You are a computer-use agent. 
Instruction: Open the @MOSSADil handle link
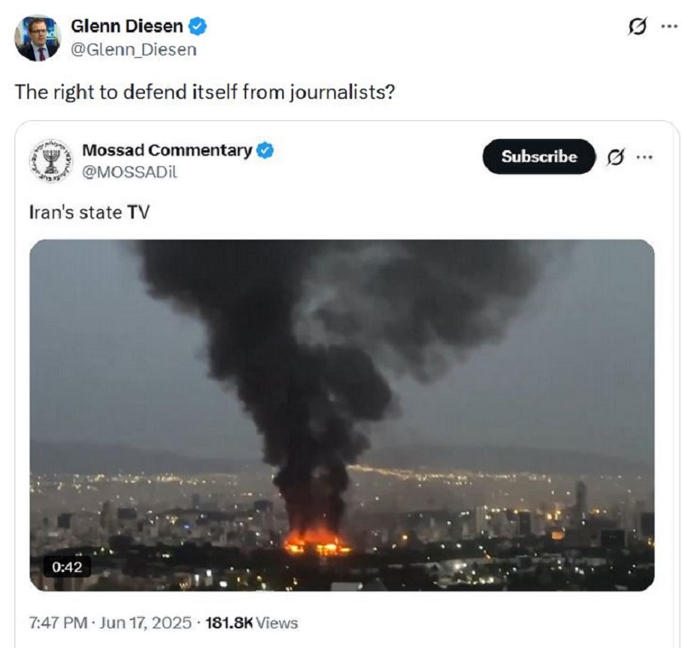click(130, 172)
